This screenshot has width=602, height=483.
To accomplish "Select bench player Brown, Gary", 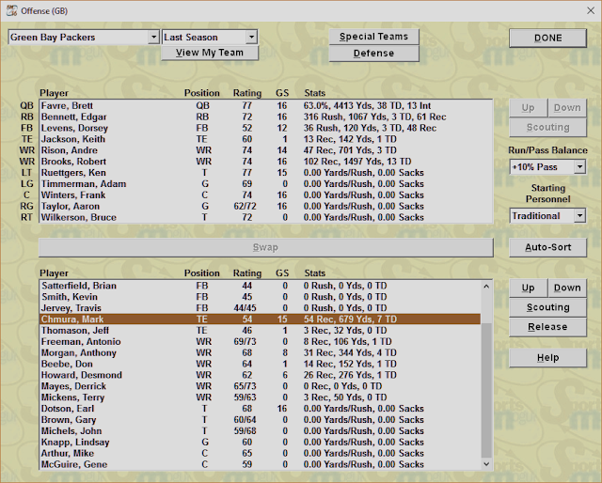I will (260, 420).
